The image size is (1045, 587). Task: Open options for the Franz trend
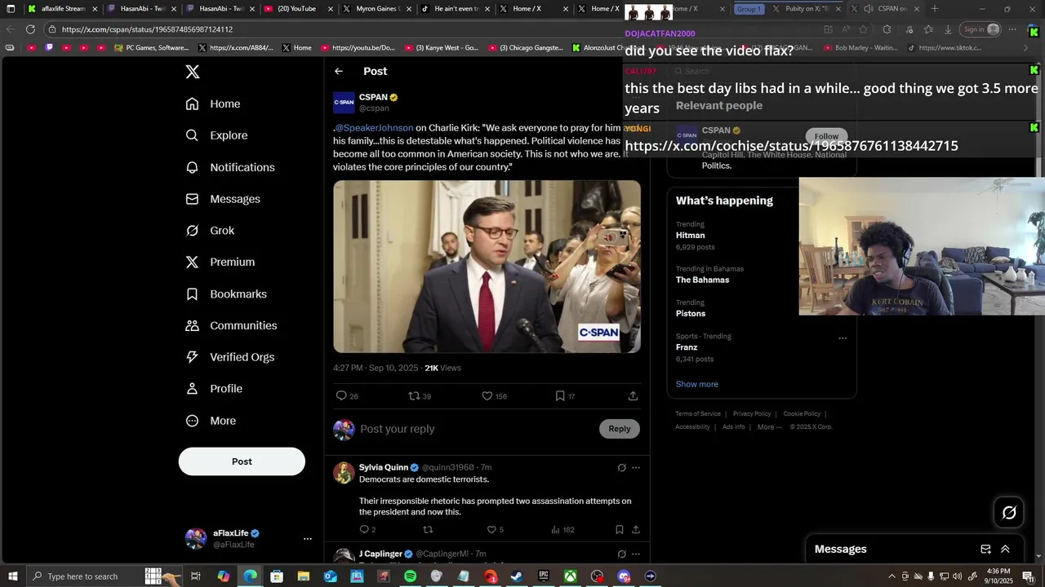pos(843,338)
